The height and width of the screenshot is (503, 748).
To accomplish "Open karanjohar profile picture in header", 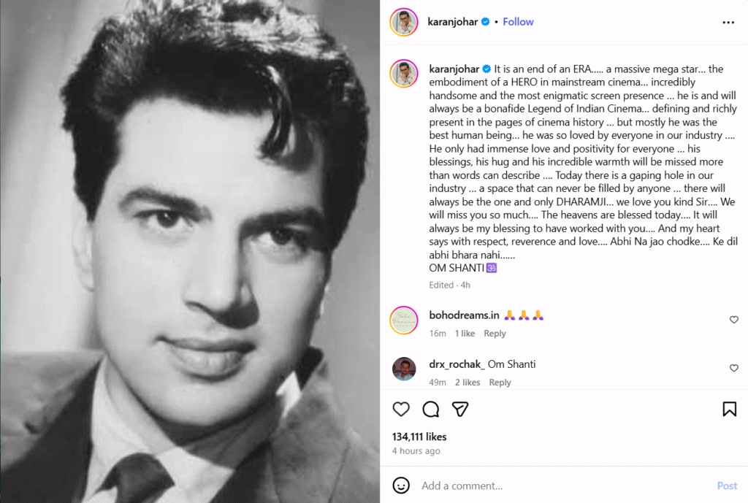I will click(404, 22).
